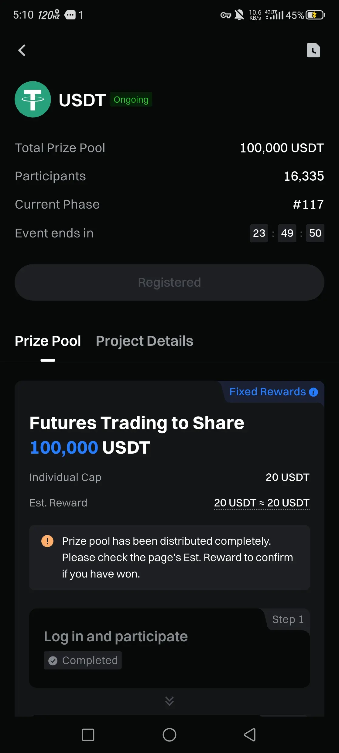
Task: Tap the Completed status badge
Action: [x=83, y=660]
